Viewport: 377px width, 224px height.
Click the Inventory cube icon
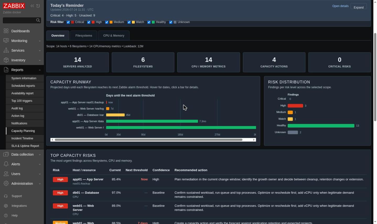pos(6,60)
